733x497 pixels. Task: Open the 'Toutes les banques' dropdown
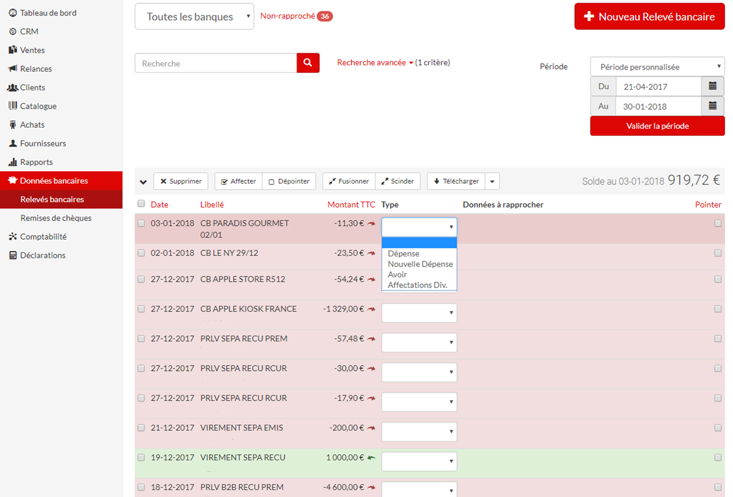(x=194, y=17)
